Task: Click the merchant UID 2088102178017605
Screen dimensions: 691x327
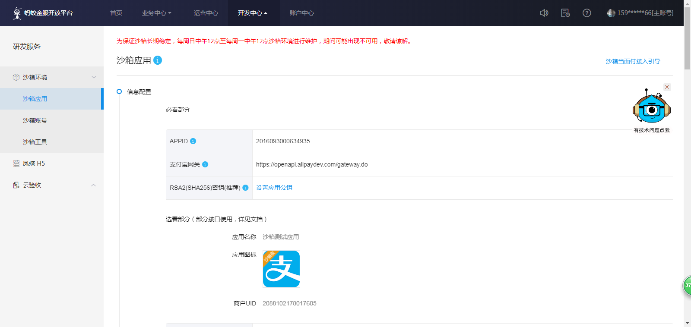Action: (289, 303)
